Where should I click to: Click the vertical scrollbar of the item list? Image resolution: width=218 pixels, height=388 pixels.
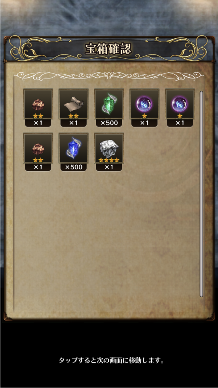[201, 194]
